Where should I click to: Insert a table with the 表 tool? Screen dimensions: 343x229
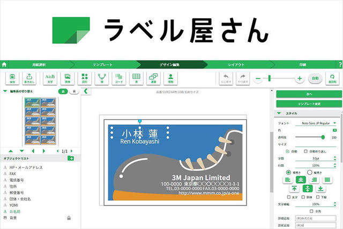click(x=136, y=78)
